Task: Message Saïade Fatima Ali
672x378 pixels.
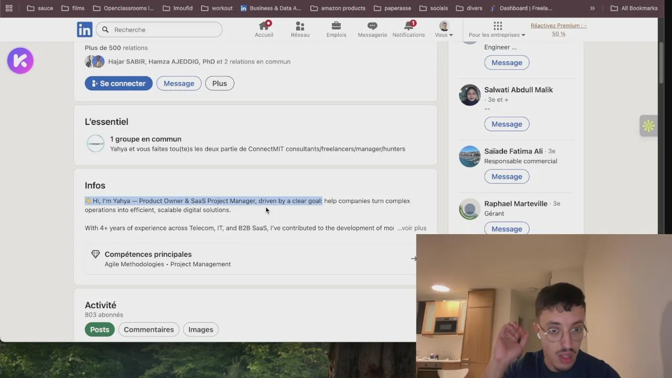Action: click(x=507, y=176)
